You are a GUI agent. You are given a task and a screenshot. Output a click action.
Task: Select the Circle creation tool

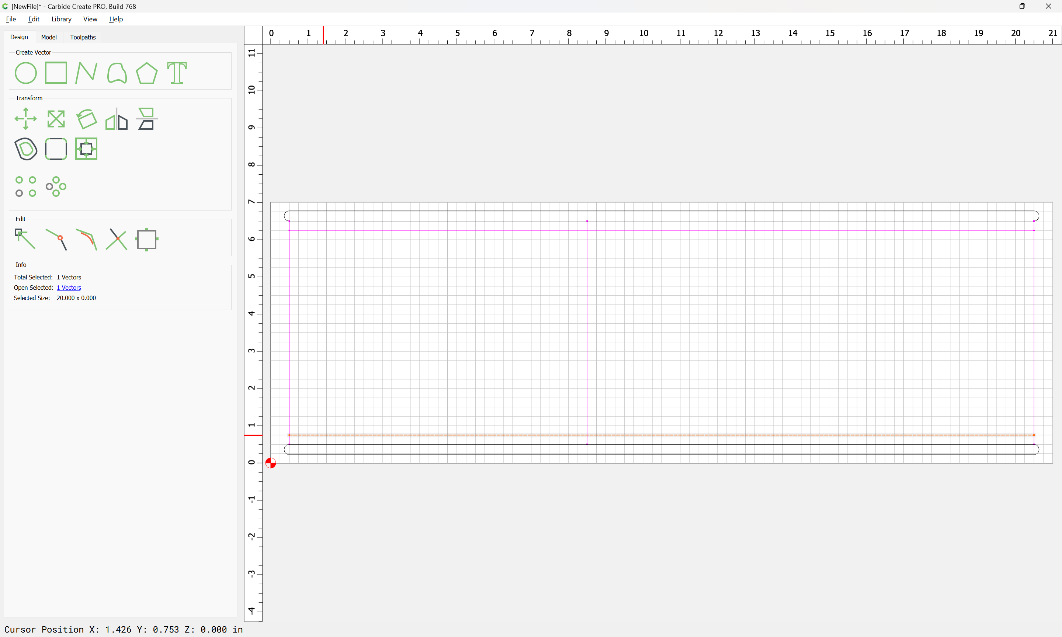tap(25, 73)
